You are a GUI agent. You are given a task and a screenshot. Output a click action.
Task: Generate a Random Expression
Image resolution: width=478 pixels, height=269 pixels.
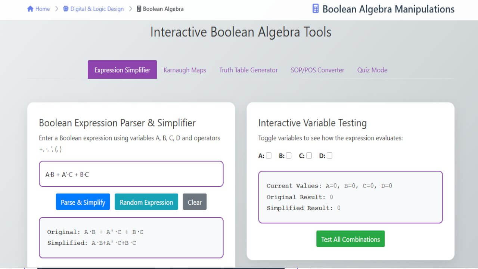146,202
